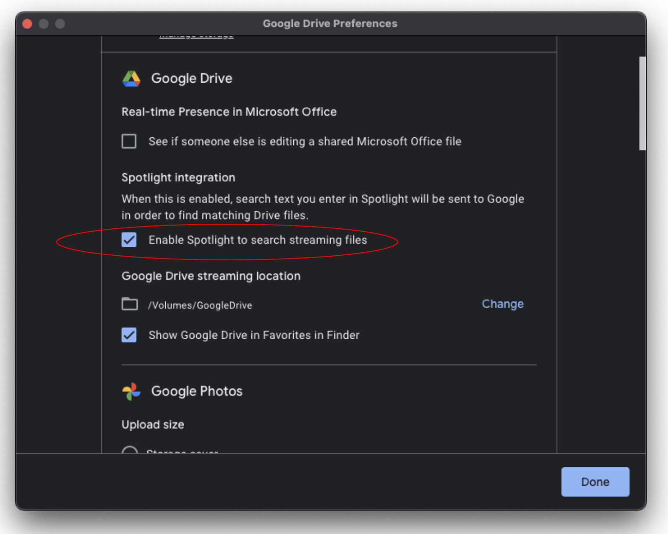The height and width of the screenshot is (534, 668).
Task: Click the Google Drive section heading
Action: tap(192, 79)
